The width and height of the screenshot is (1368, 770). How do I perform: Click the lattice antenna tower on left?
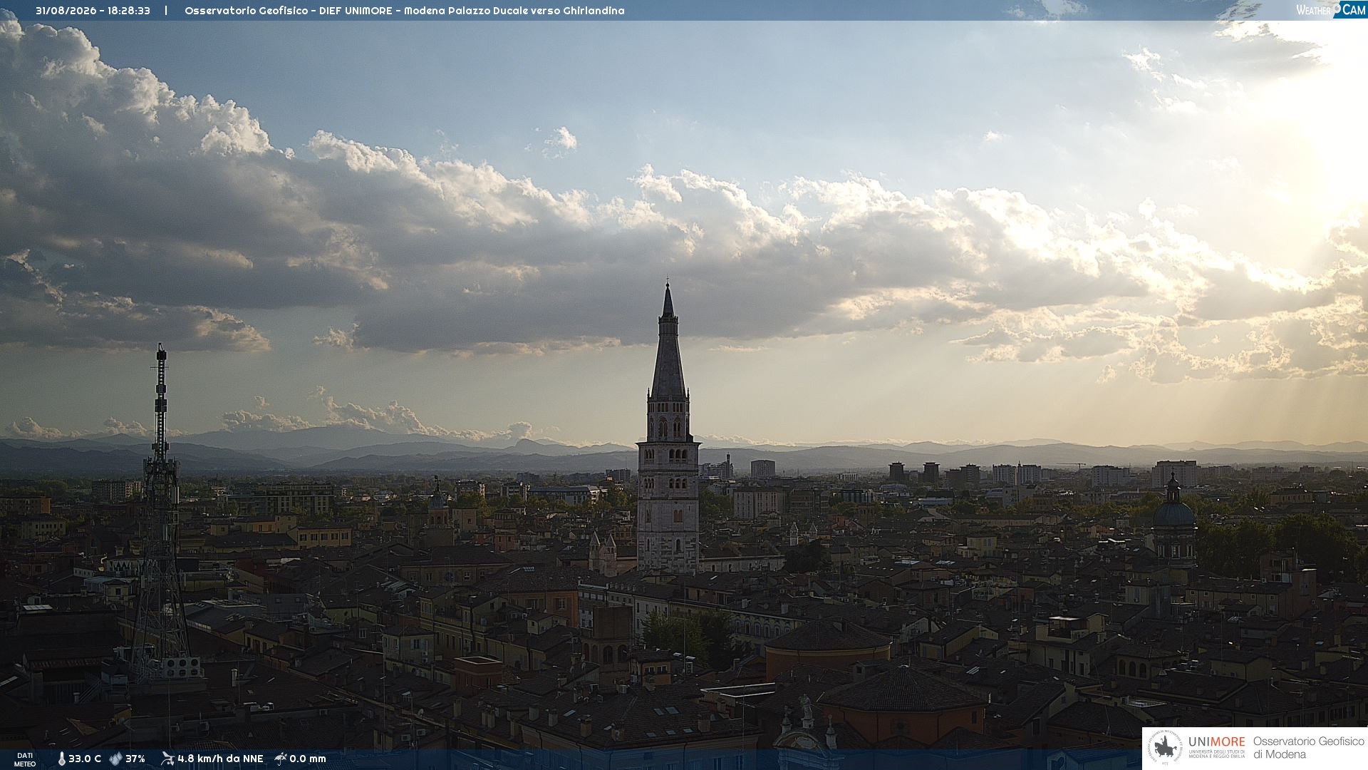click(160, 513)
